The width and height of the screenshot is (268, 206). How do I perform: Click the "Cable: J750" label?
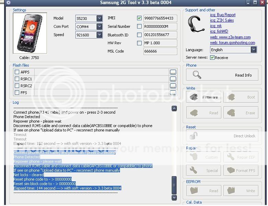click(x=29, y=58)
